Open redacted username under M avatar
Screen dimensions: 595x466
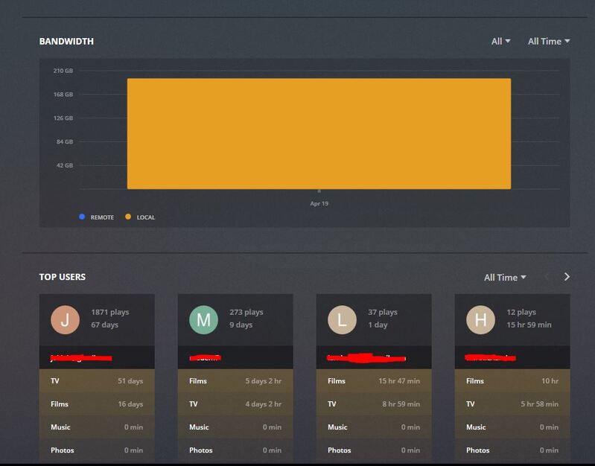[206, 357]
